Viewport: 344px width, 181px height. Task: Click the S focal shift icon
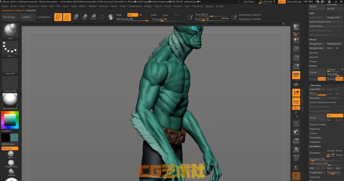click(190, 17)
